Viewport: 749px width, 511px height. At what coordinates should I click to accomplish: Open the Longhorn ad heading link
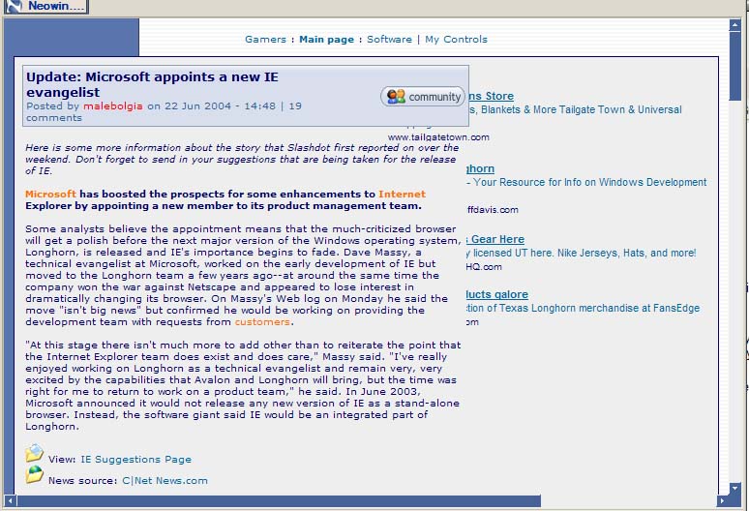(481, 168)
